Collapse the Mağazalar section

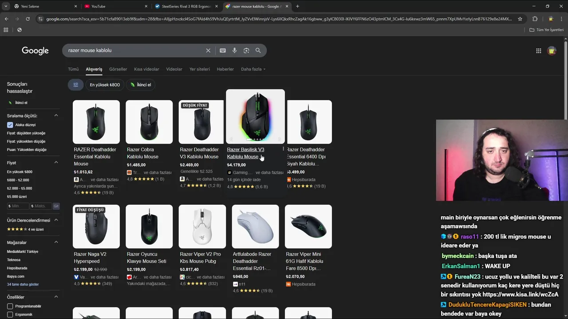pos(56,242)
